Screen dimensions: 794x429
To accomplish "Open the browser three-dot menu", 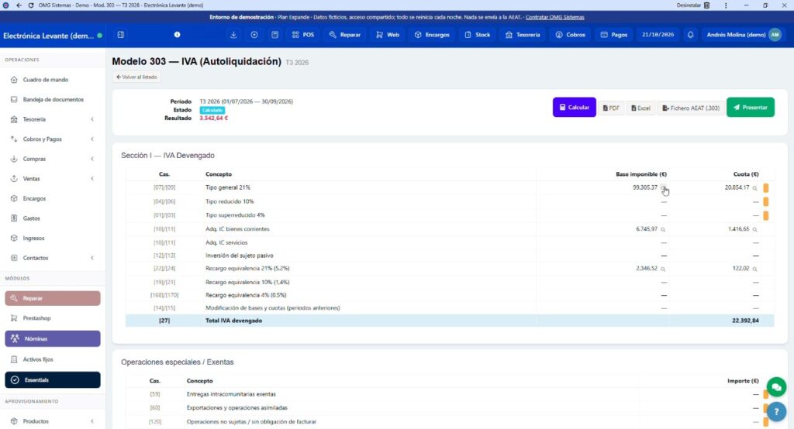I will point(726,5).
